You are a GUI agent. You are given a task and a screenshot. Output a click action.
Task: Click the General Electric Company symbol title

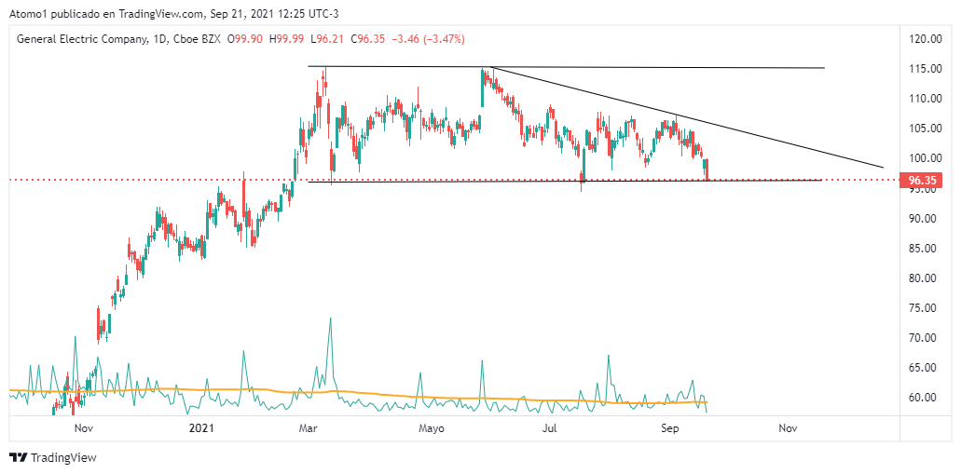tap(82, 39)
